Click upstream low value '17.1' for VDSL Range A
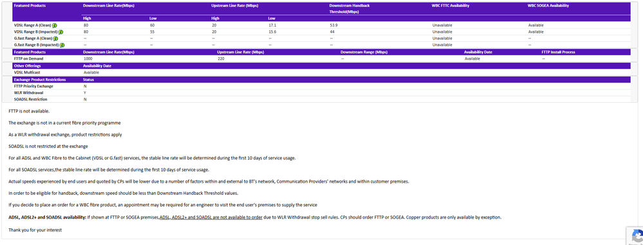Viewport: 643px width, 245px height. tap(272, 26)
